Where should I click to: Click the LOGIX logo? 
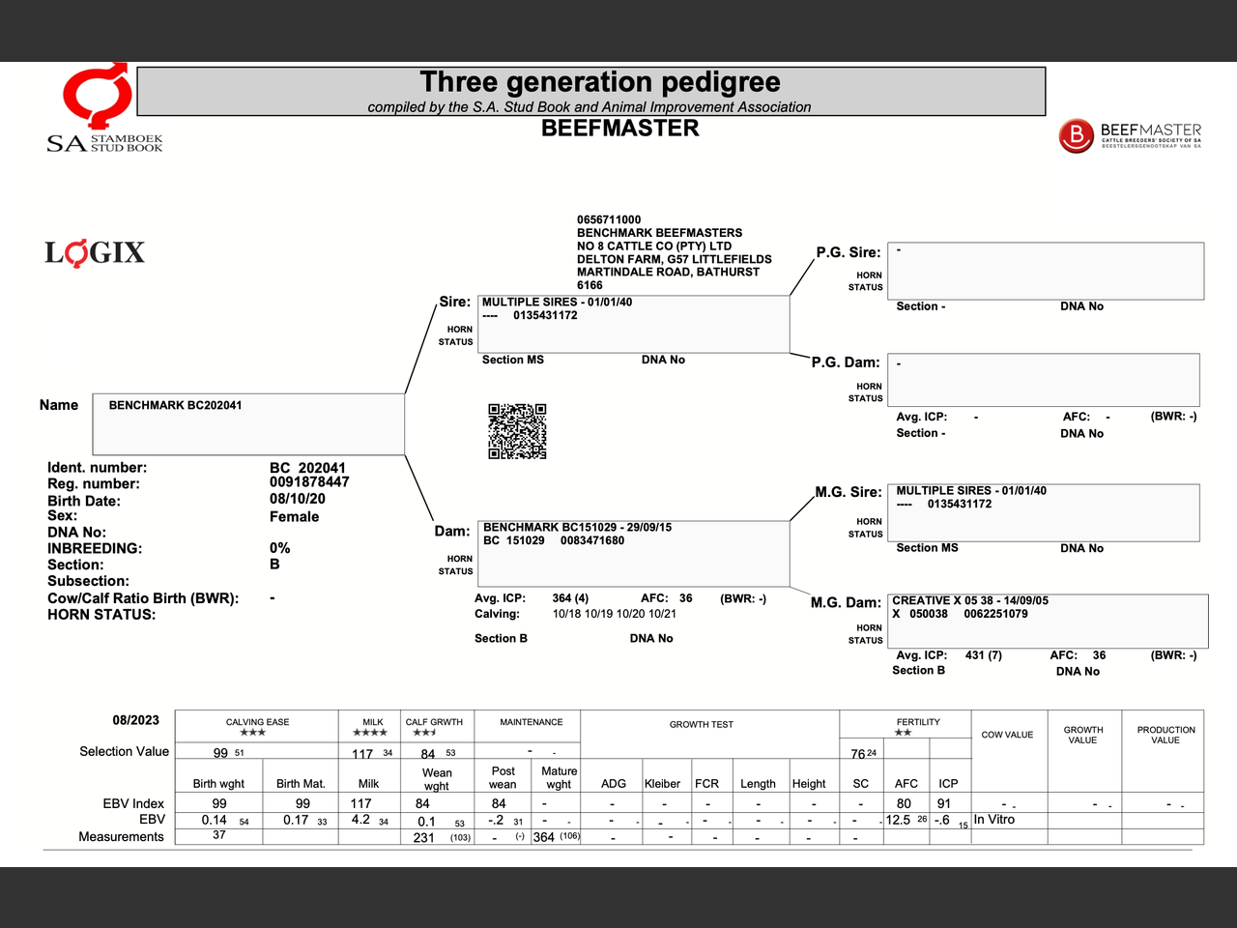tap(95, 253)
